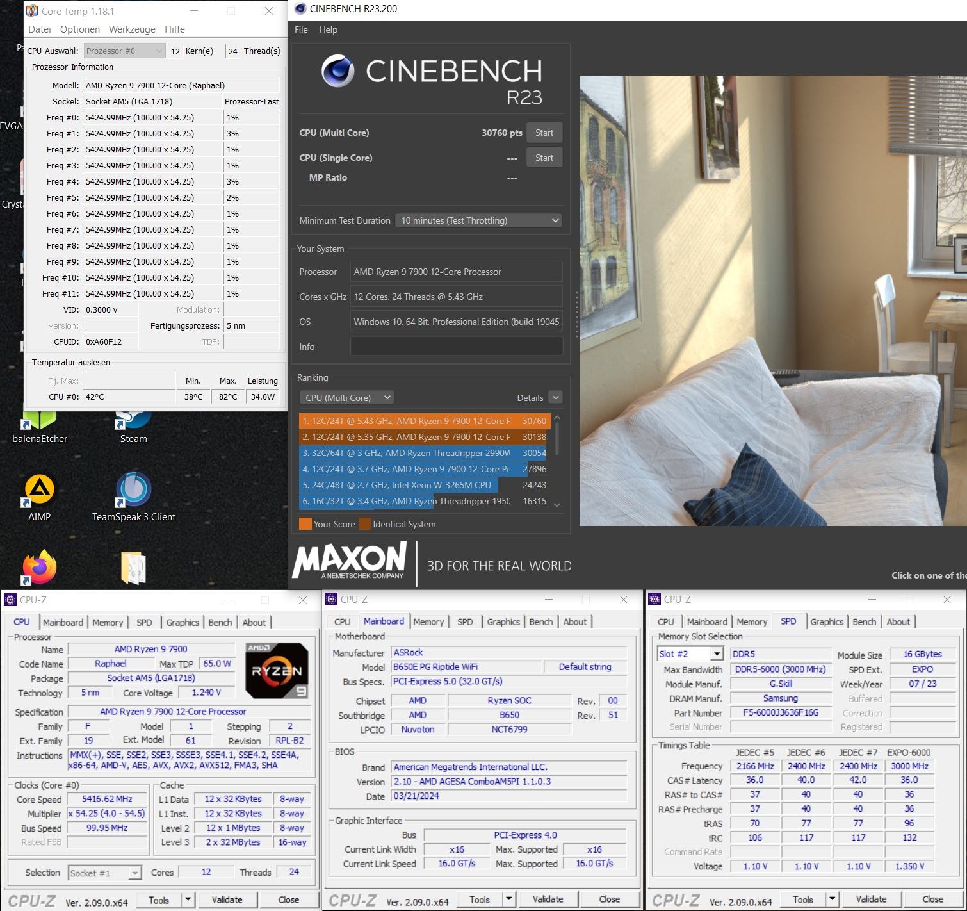Open the Datei menu in Core Temp
The image size is (967, 911).
point(40,29)
